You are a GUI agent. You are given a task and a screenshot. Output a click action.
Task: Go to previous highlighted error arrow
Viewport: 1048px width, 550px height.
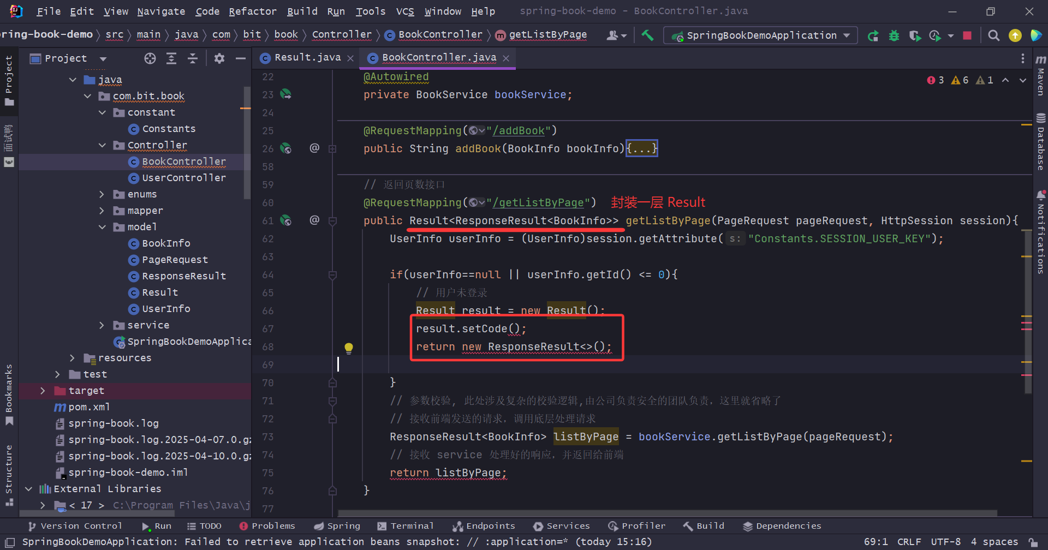tap(1005, 80)
